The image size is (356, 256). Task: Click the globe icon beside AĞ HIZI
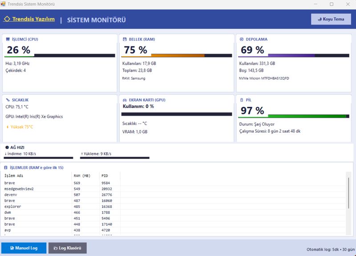tap(7, 147)
